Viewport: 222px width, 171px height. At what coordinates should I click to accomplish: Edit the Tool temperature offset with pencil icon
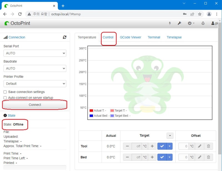pos(200,146)
